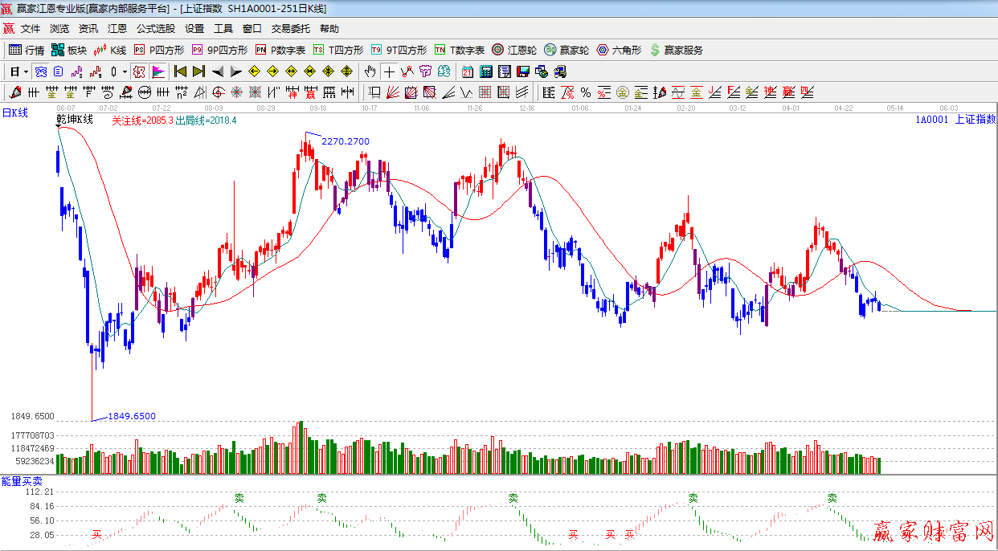The height and width of the screenshot is (551, 998).
Task: Open the 板块 sector panel
Action: (68, 50)
